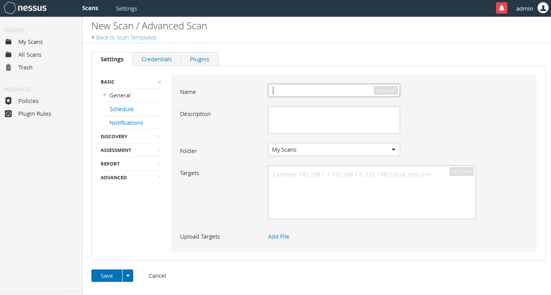Select the Settings tab
Image resolution: width=551 pixels, height=295 pixels.
tap(112, 59)
